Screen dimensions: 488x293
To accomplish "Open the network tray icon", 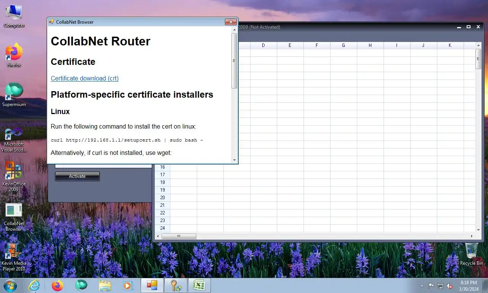I will [440, 286].
